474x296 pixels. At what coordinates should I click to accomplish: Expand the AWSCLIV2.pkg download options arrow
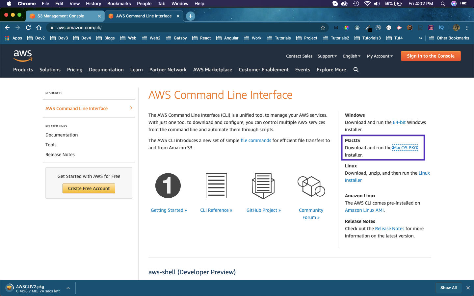pyautogui.click(x=68, y=288)
